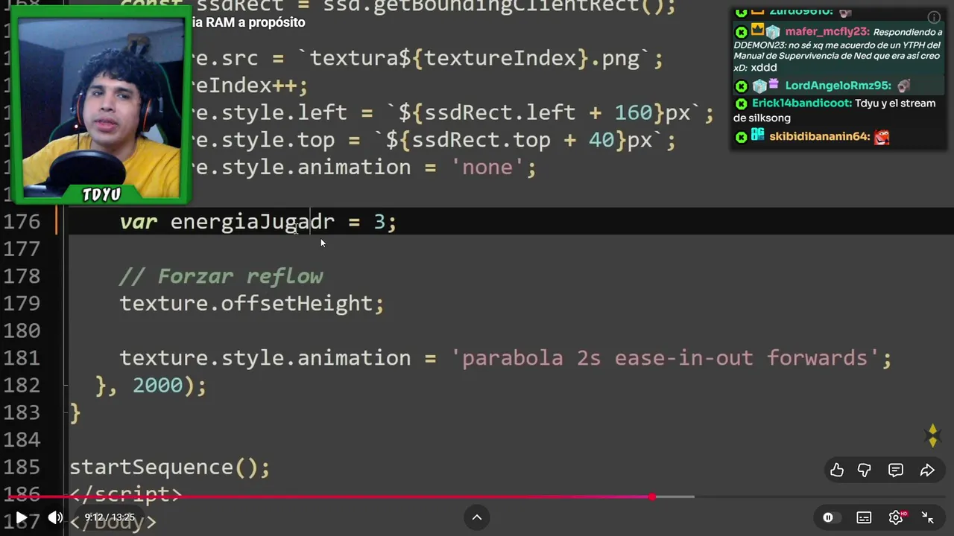The width and height of the screenshot is (954, 536).
Task: Mute the video with the speaker icon
Action: coord(55,517)
